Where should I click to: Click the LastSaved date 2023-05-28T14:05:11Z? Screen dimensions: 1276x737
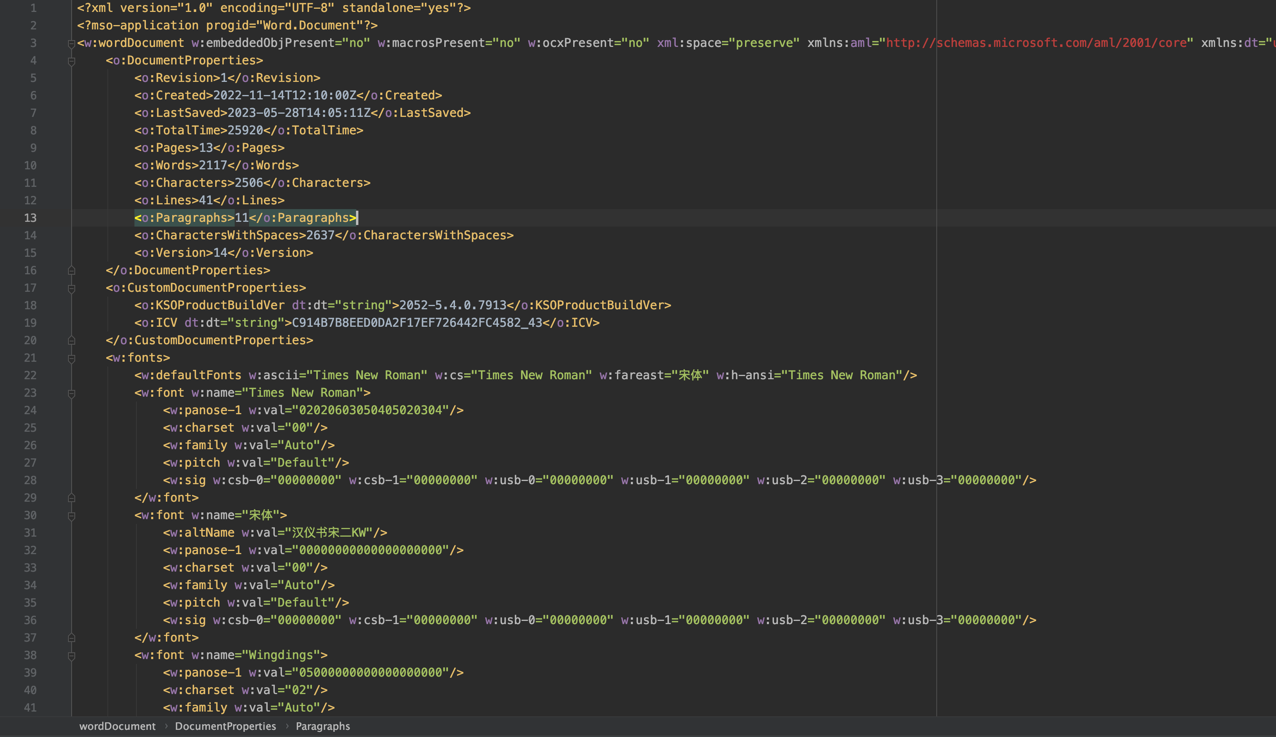[299, 113]
